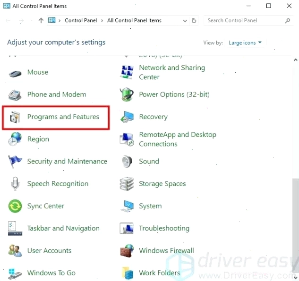Open the Mouse settings icon
The width and height of the screenshot is (299, 281).
tap(15, 73)
